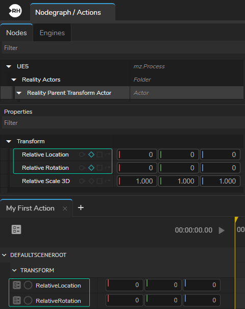Click the yellow timeline playhead marker
The width and height of the screenshot is (245, 309).
pyautogui.click(x=236, y=219)
